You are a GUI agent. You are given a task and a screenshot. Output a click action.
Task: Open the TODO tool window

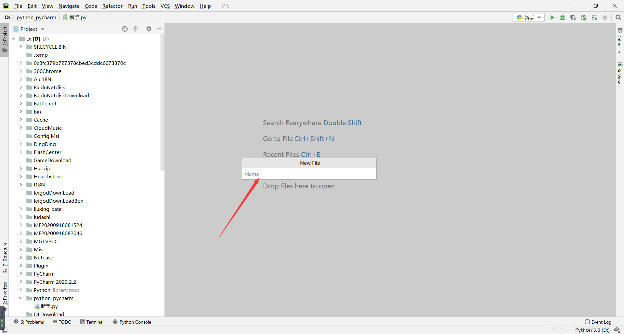click(x=62, y=322)
